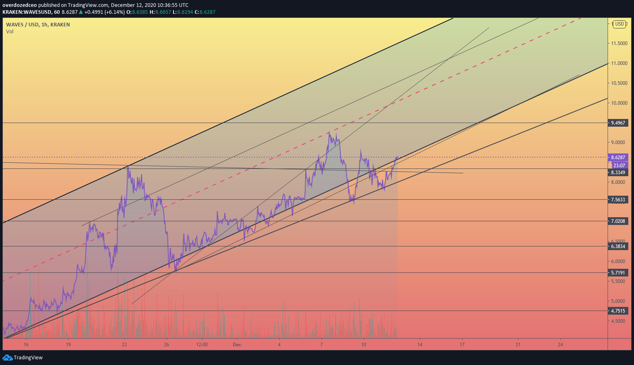Screen dimensions: 634x365
Task: Click the 8.3349 price level label
Action: click(x=618, y=173)
